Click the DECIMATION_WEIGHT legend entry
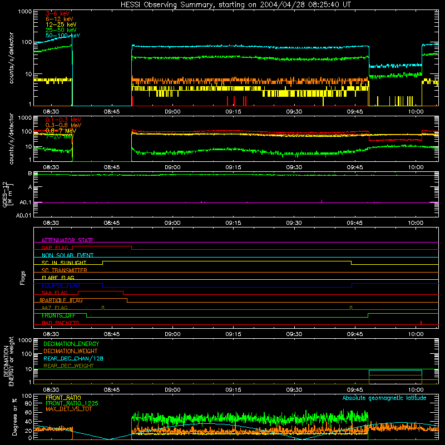The height and width of the screenshot is (445, 445). point(71,351)
